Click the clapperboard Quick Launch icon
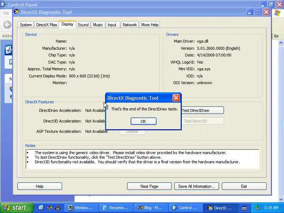The width and height of the screenshot is (284, 213). pyautogui.click(x=58, y=208)
